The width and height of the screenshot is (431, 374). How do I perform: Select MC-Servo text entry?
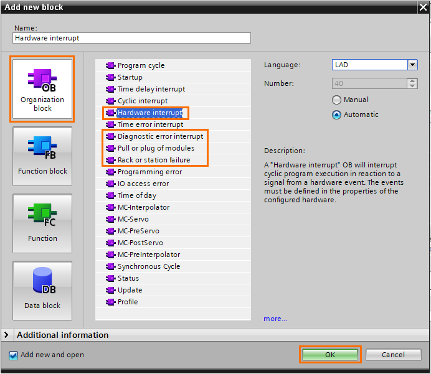(x=133, y=219)
